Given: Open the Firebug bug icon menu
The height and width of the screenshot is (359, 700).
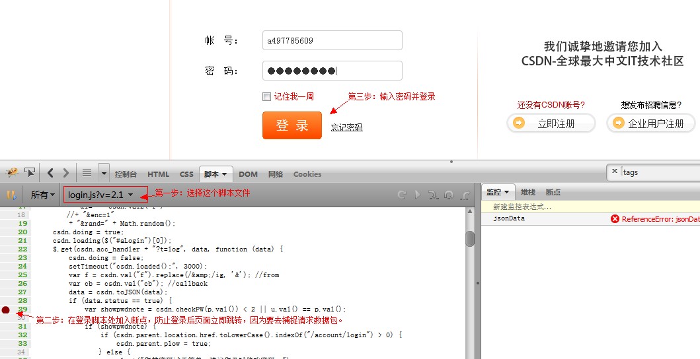Looking at the screenshot, I should 12,173.
